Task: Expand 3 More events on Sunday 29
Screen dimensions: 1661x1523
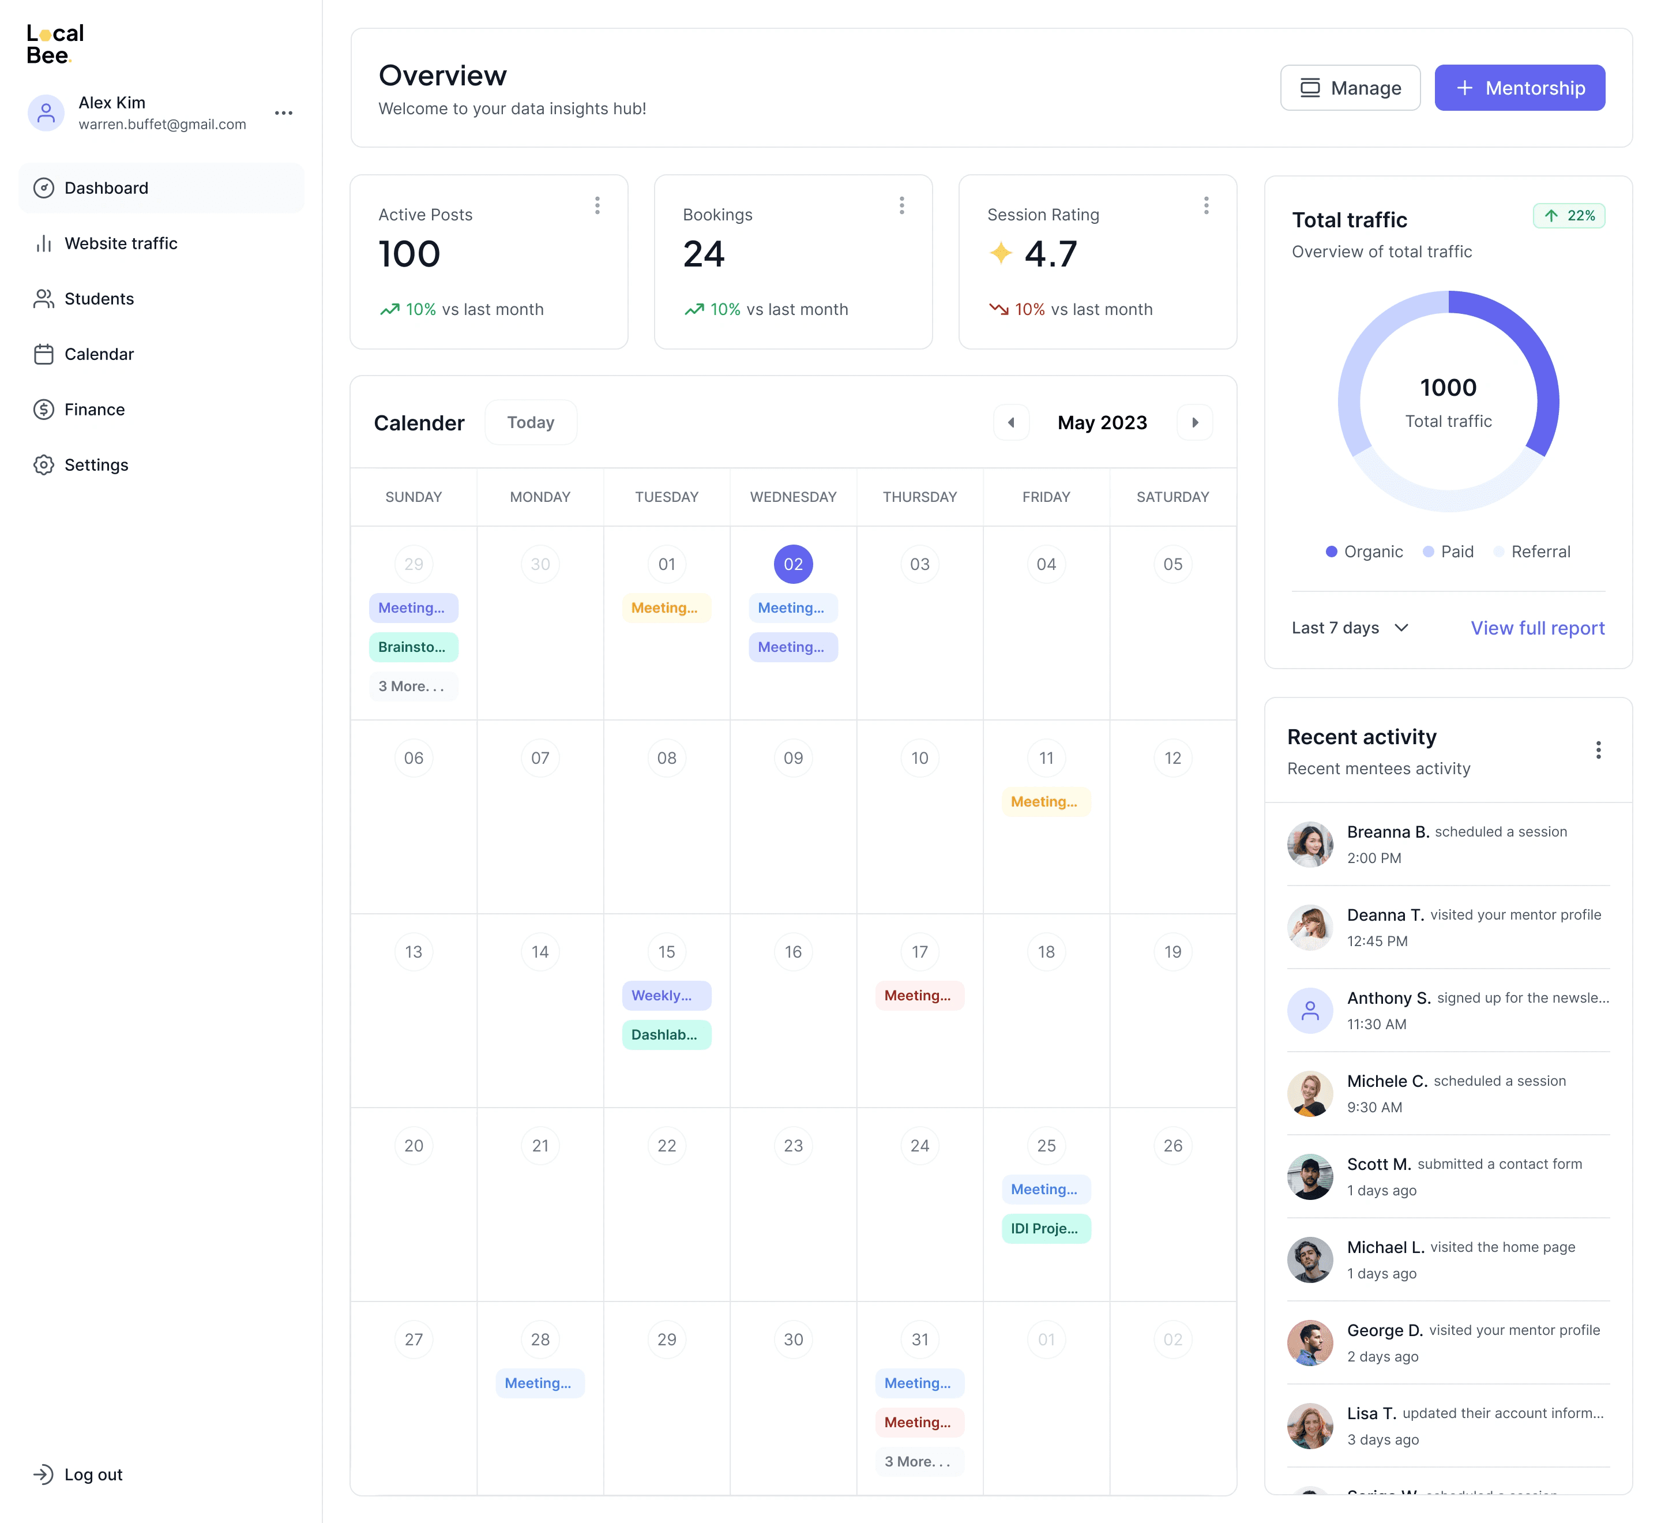Action: click(x=413, y=687)
